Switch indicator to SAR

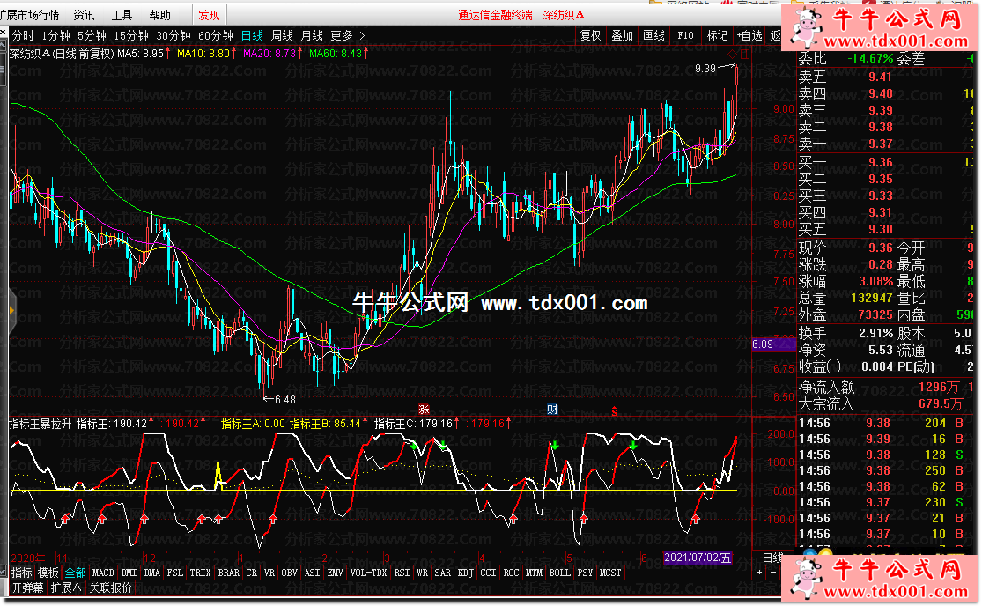[x=443, y=573]
